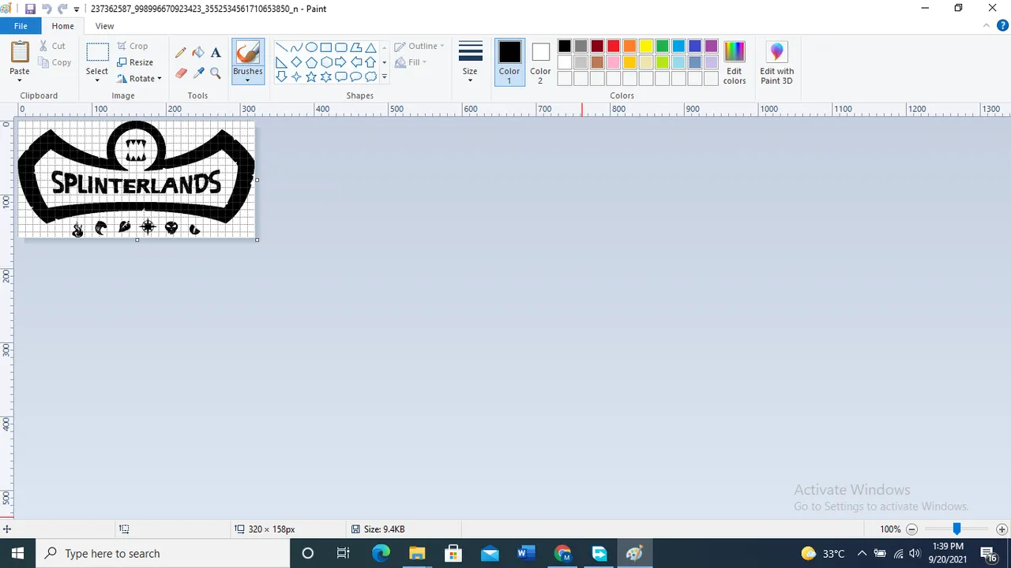Switch to the Home tab

coord(62,26)
